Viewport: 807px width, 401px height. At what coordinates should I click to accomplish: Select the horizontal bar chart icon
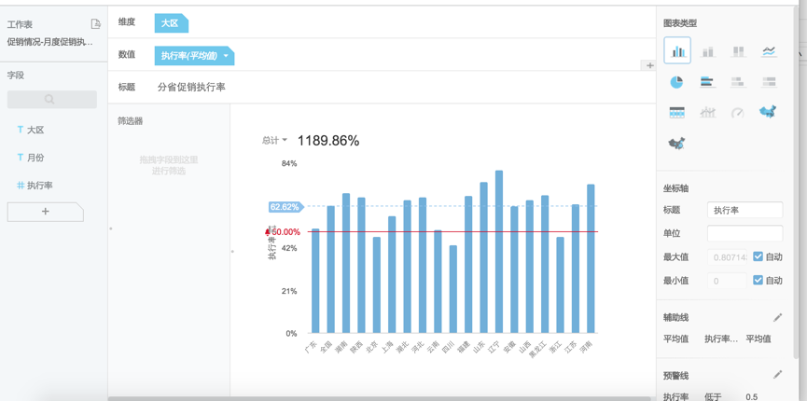coord(707,82)
